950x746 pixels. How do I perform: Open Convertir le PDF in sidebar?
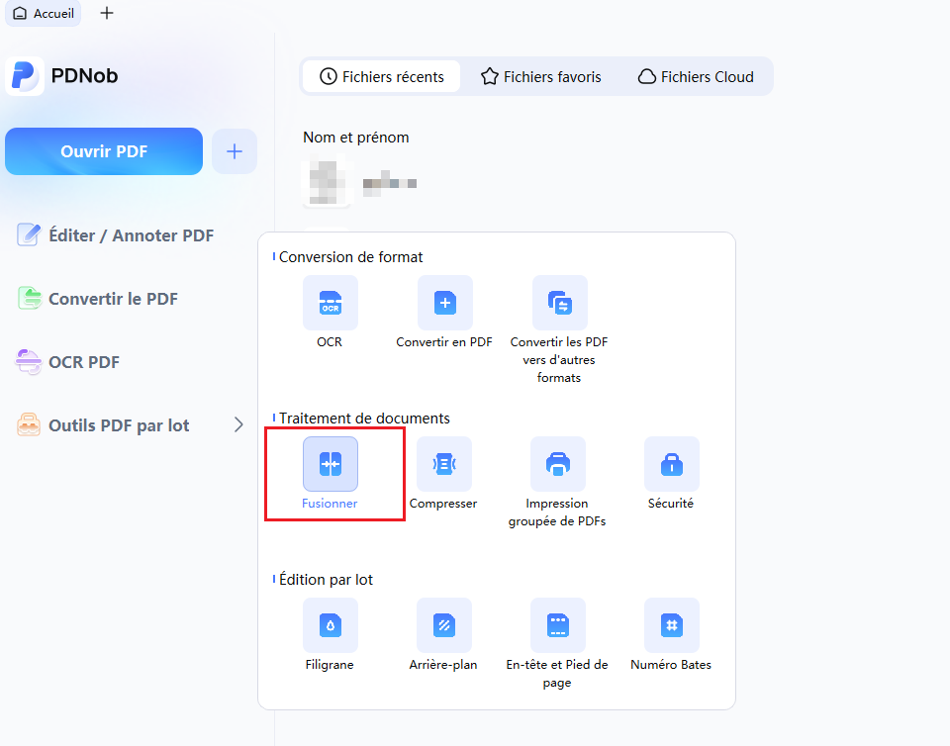98,299
